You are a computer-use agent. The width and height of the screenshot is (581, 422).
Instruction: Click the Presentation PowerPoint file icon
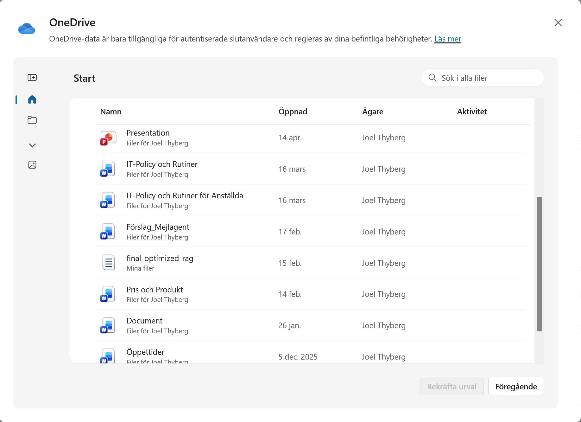pyautogui.click(x=108, y=138)
